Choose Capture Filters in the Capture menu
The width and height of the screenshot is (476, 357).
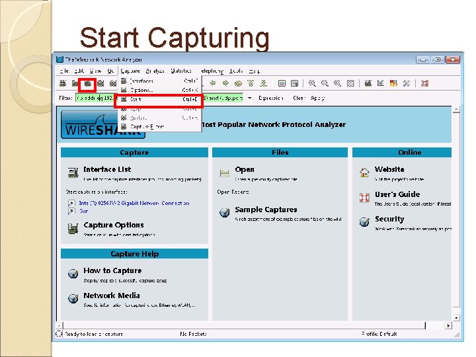click(x=160, y=126)
